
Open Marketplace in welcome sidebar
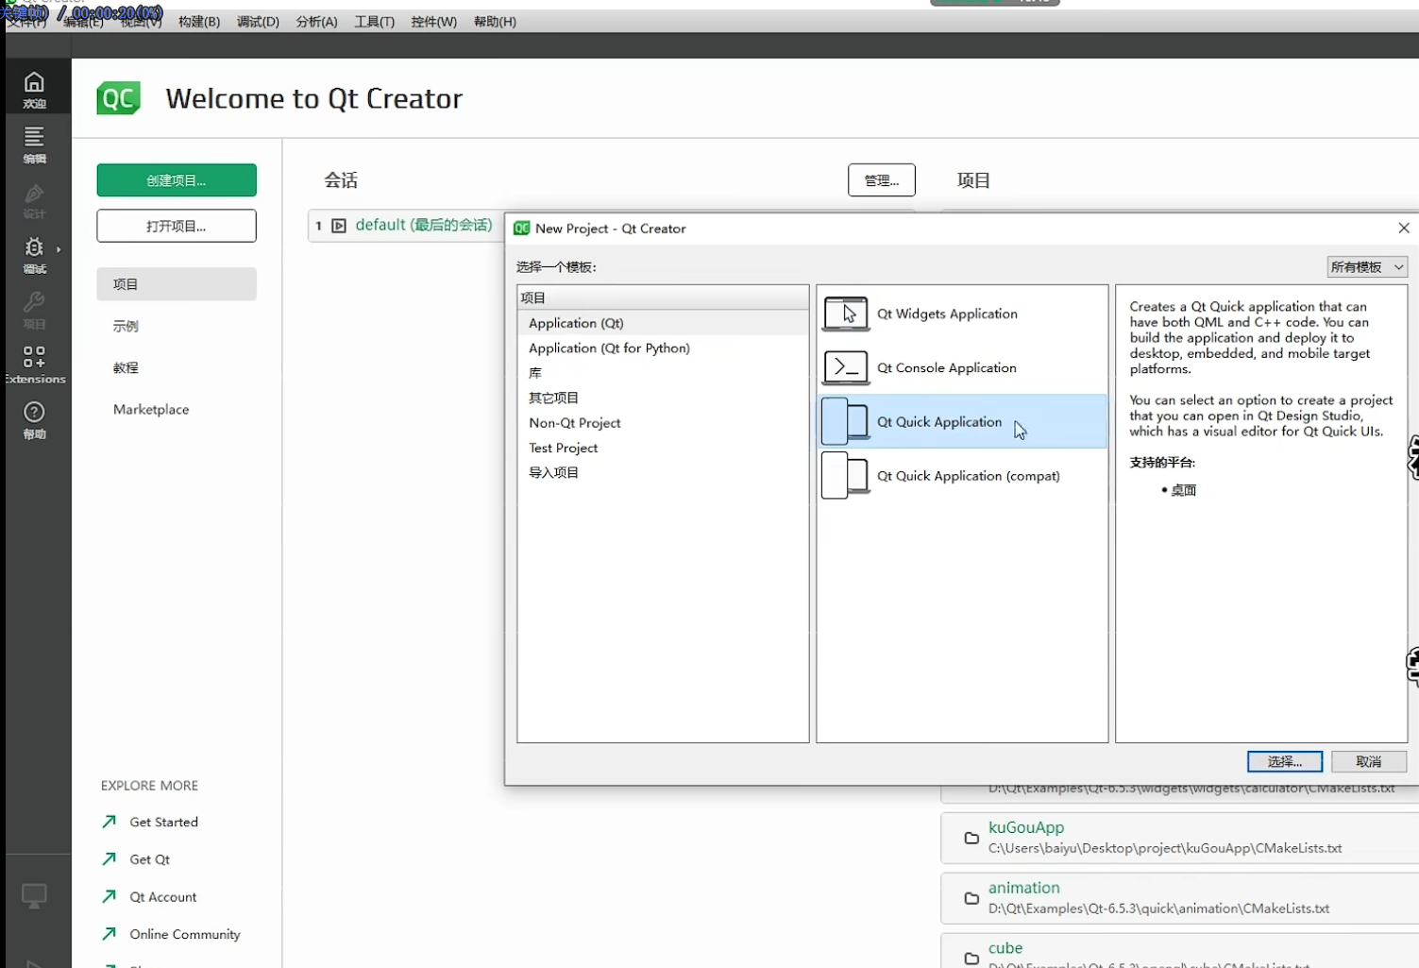(x=151, y=410)
